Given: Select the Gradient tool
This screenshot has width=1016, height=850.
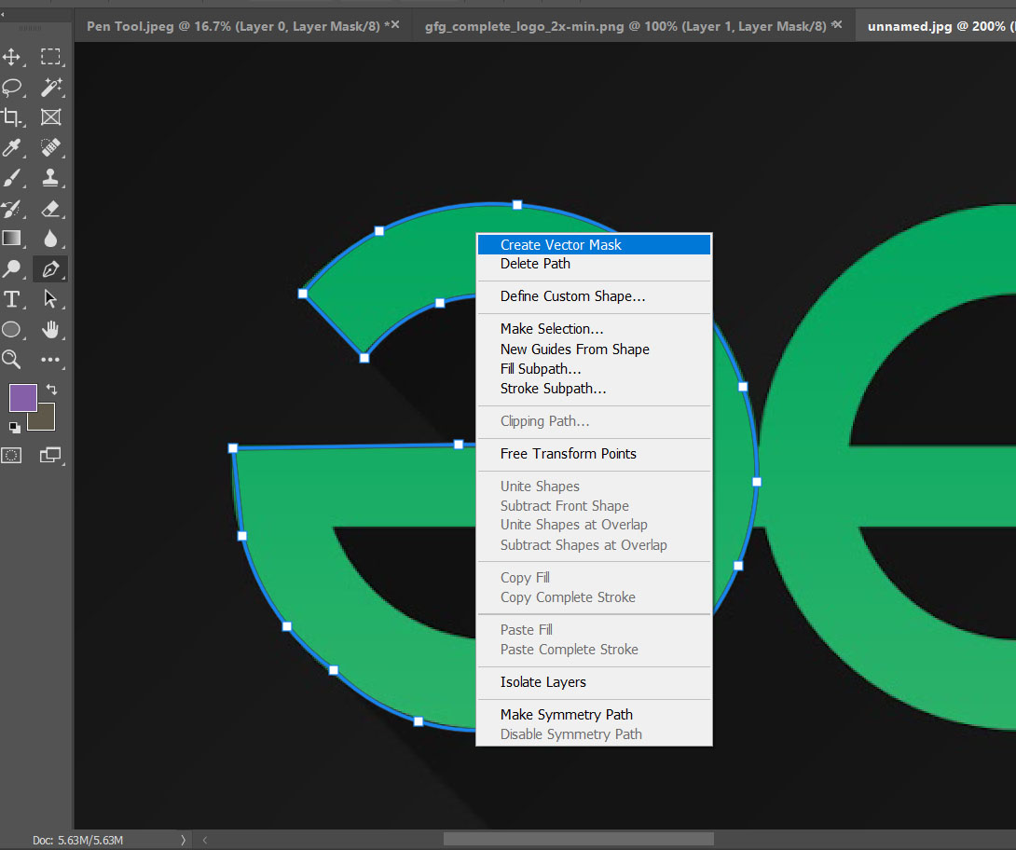Looking at the screenshot, I should pos(12,239).
